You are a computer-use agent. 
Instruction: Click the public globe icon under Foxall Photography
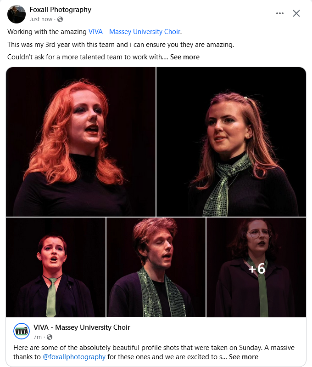point(60,19)
